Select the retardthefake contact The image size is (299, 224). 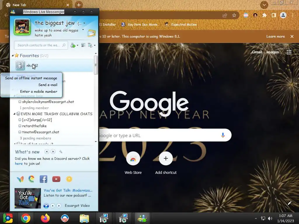pos(34,126)
